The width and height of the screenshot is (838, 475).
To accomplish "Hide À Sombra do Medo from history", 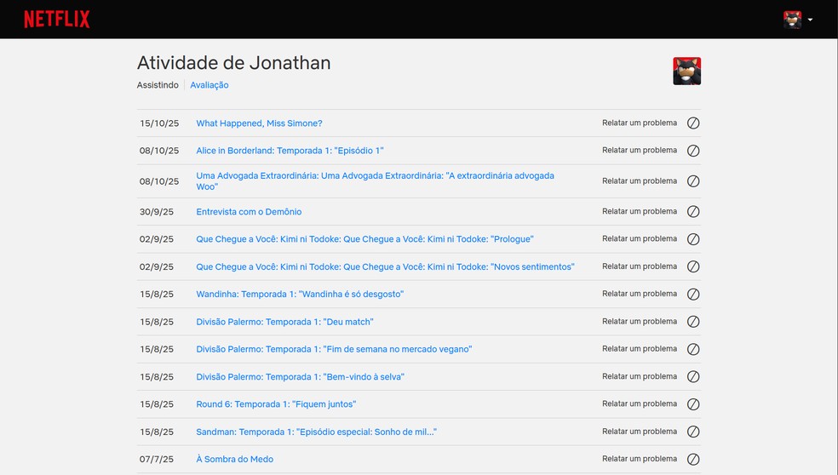I will tap(693, 459).
